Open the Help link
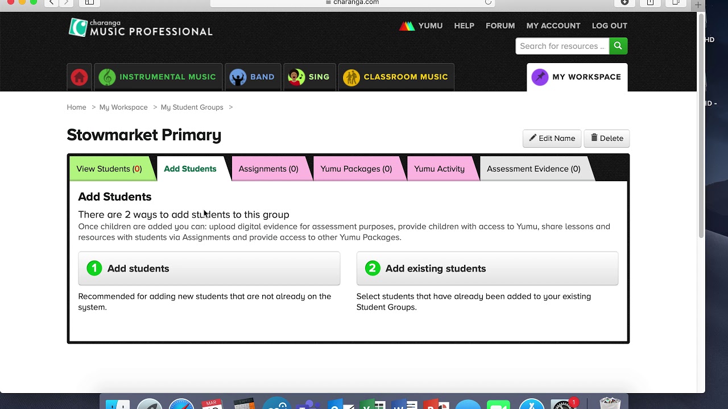The height and width of the screenshot is (409, 728). click(x=464, y=26)
